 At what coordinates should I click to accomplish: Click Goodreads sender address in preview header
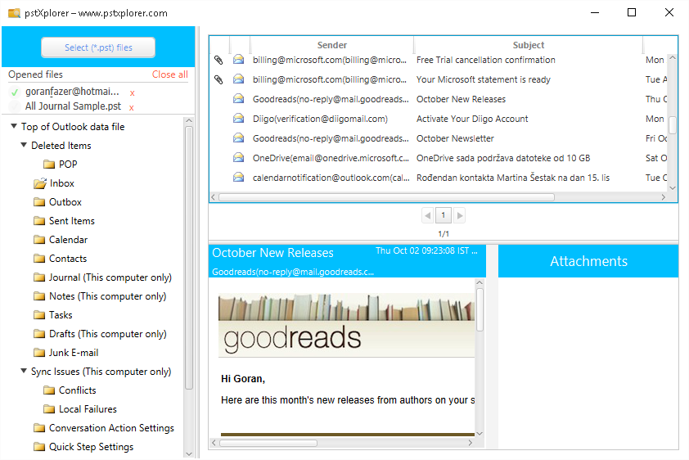coord(293,272)
